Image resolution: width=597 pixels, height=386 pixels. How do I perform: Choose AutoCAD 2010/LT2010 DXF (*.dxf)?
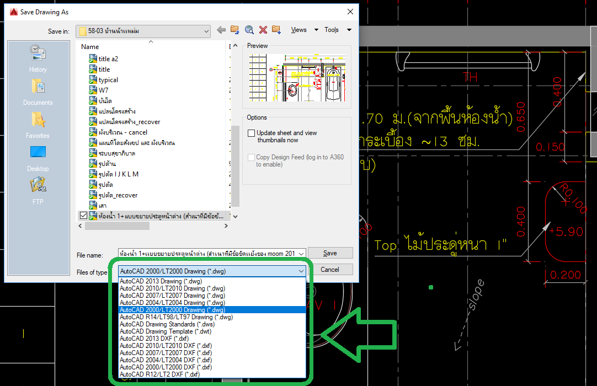click(x=212, y=346)
